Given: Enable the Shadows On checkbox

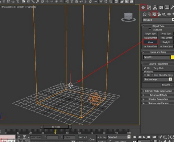Looking at the screenshot, I should pyautogui.click(x=145, y=75).
